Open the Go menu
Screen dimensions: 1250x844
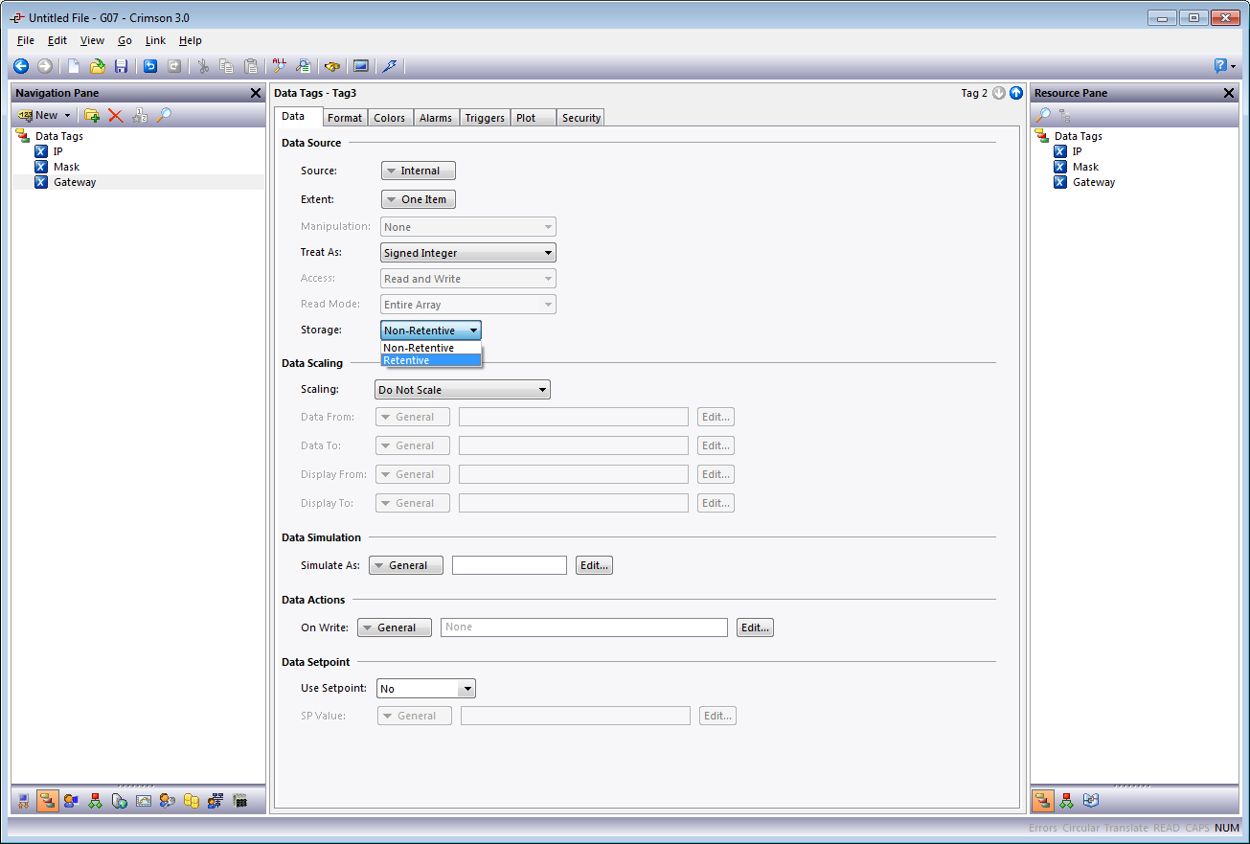click(x=125, y=40)
